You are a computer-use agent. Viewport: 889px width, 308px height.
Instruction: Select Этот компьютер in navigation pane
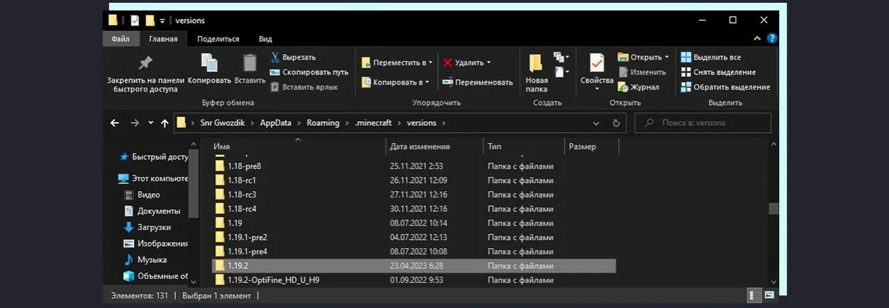[154, 179]
